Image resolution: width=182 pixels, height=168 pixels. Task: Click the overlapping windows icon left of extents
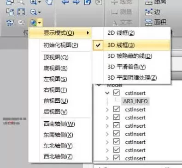tap(10, 12)
